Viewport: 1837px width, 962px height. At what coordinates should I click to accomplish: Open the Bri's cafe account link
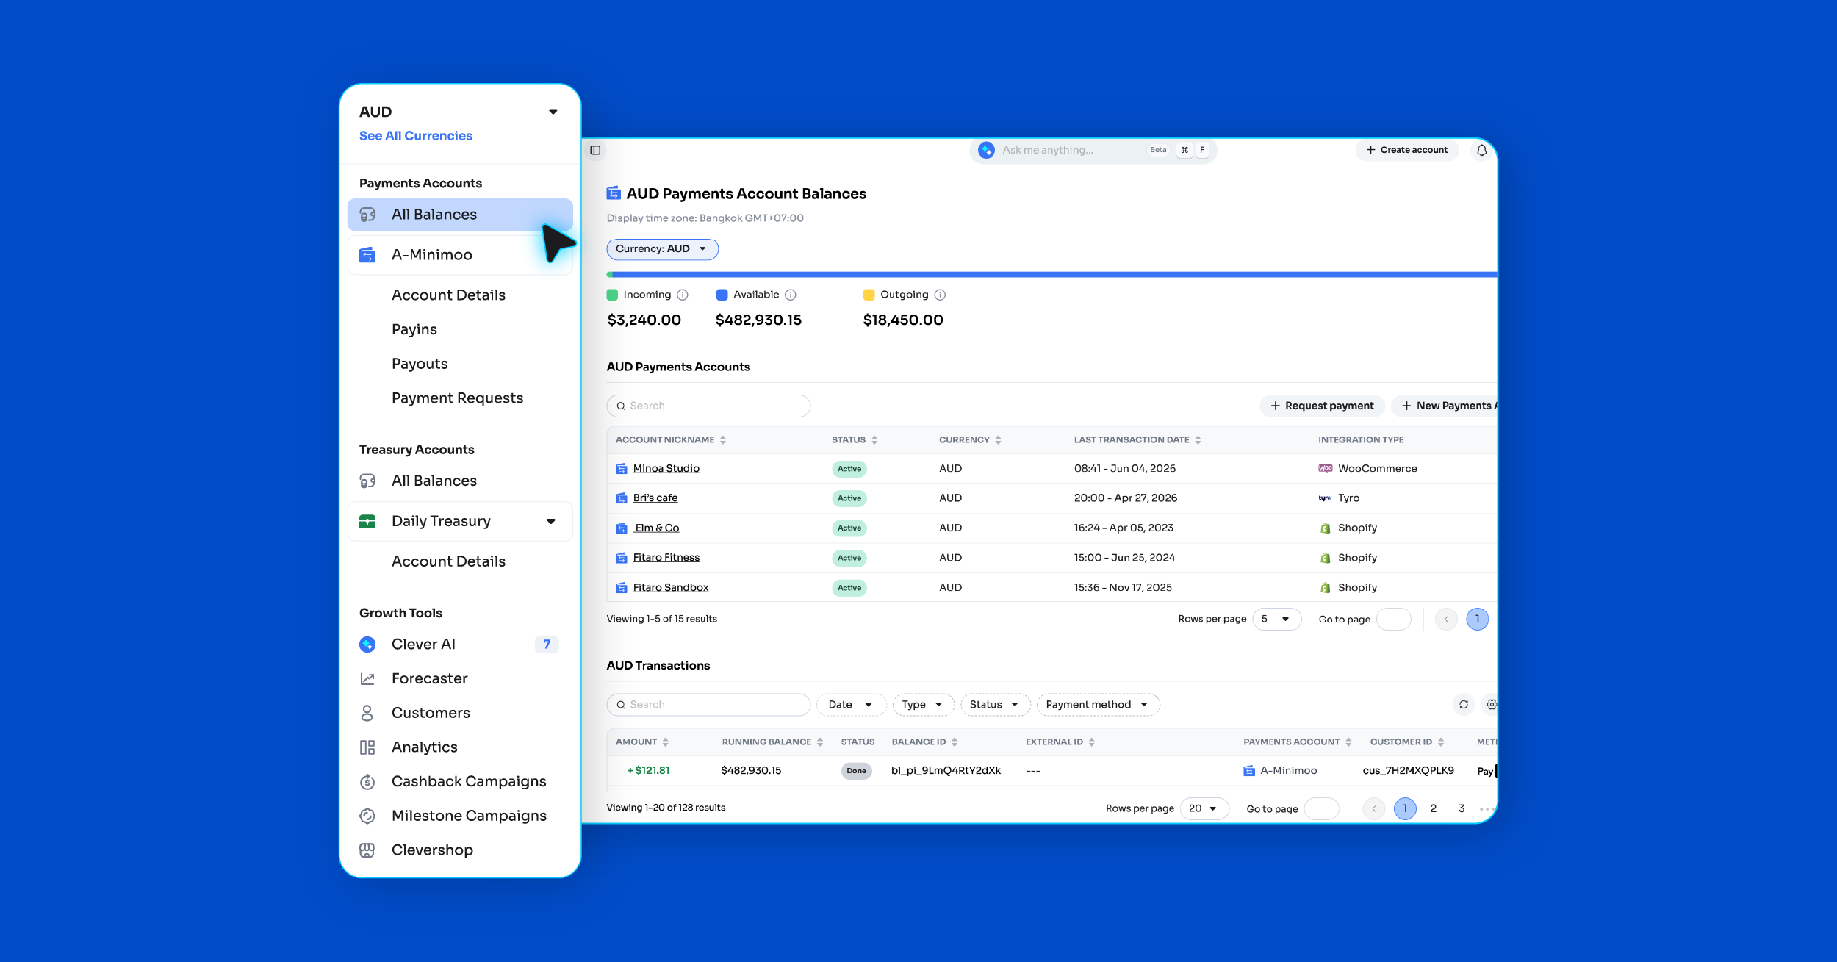(655, 498)
